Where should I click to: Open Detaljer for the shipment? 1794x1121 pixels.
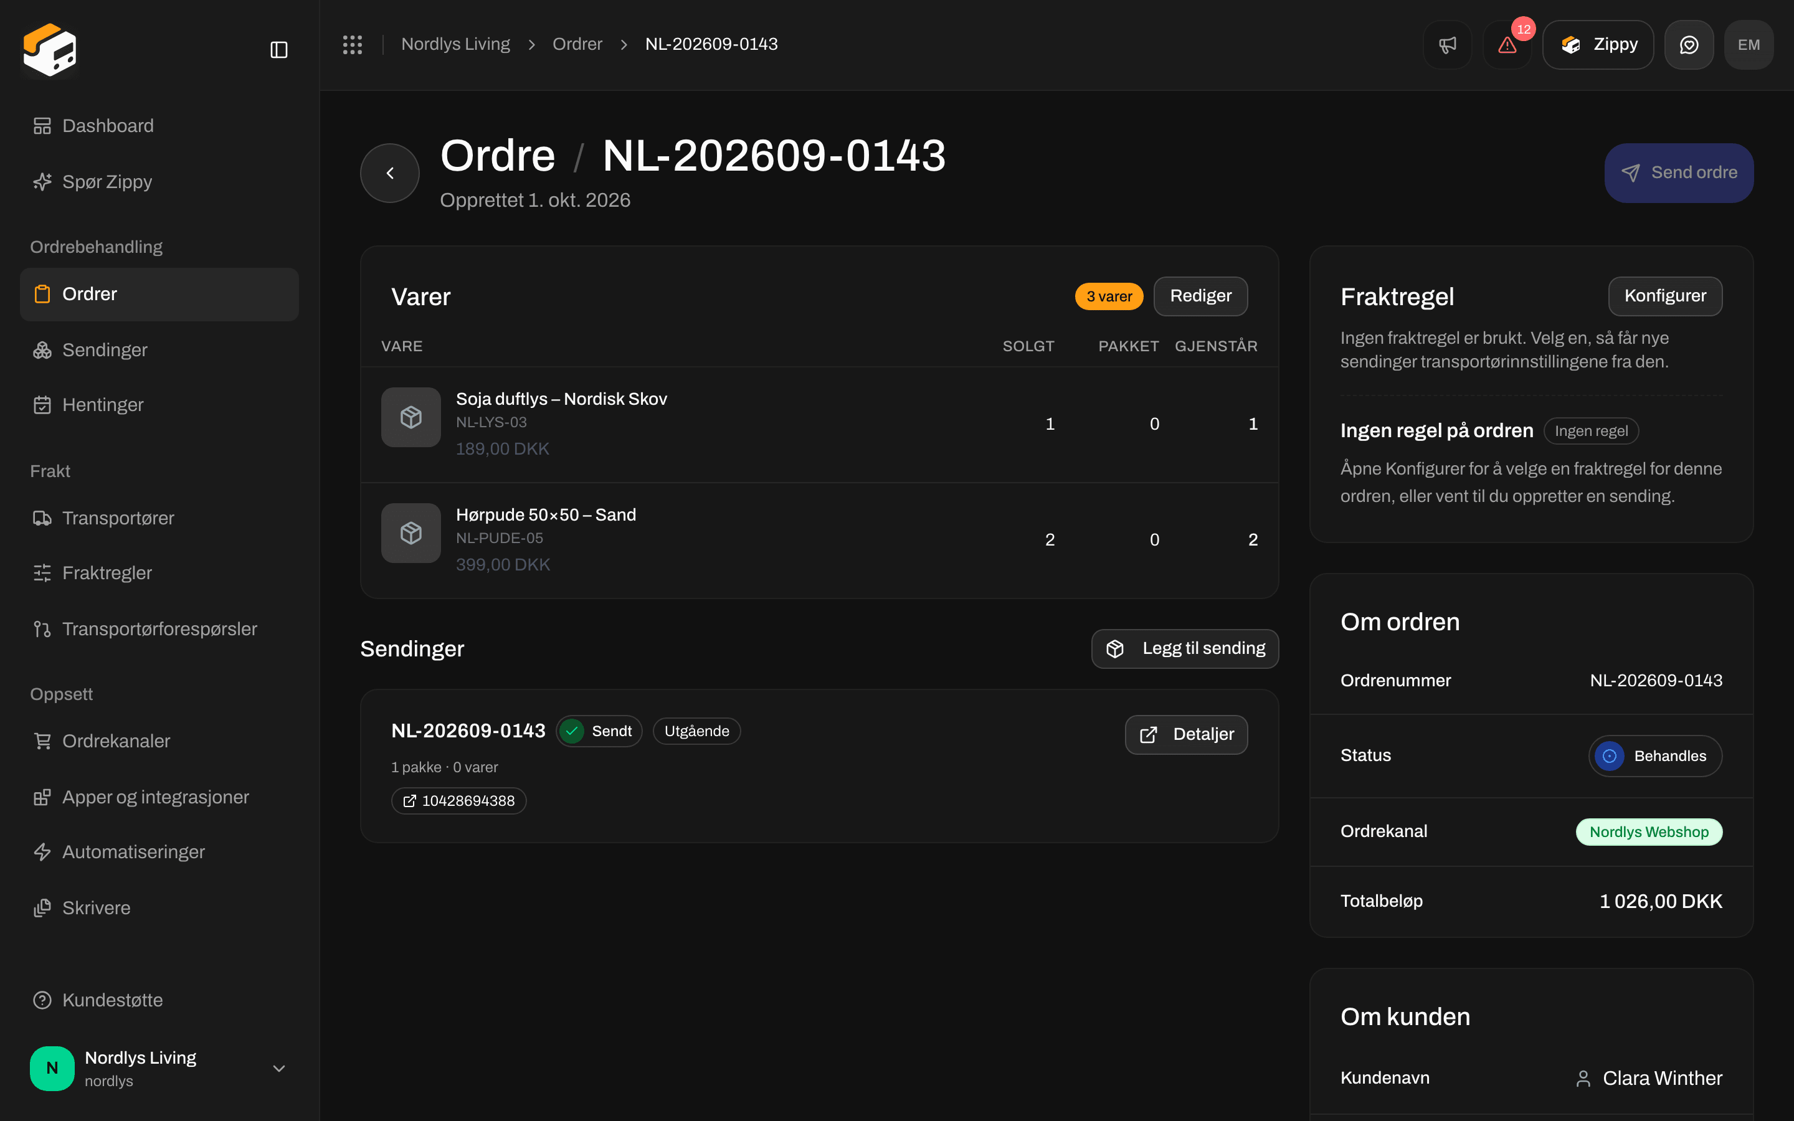1185,734
